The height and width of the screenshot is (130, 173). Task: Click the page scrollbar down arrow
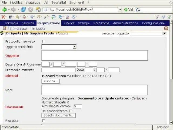pos(171,123)
